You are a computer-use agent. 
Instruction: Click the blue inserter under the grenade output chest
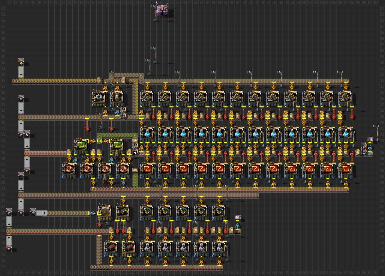tap(237, 226)
